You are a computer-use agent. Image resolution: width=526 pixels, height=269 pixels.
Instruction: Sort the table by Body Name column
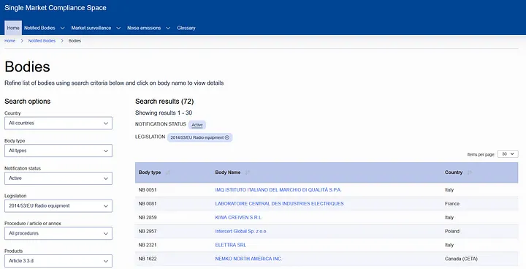247,173
